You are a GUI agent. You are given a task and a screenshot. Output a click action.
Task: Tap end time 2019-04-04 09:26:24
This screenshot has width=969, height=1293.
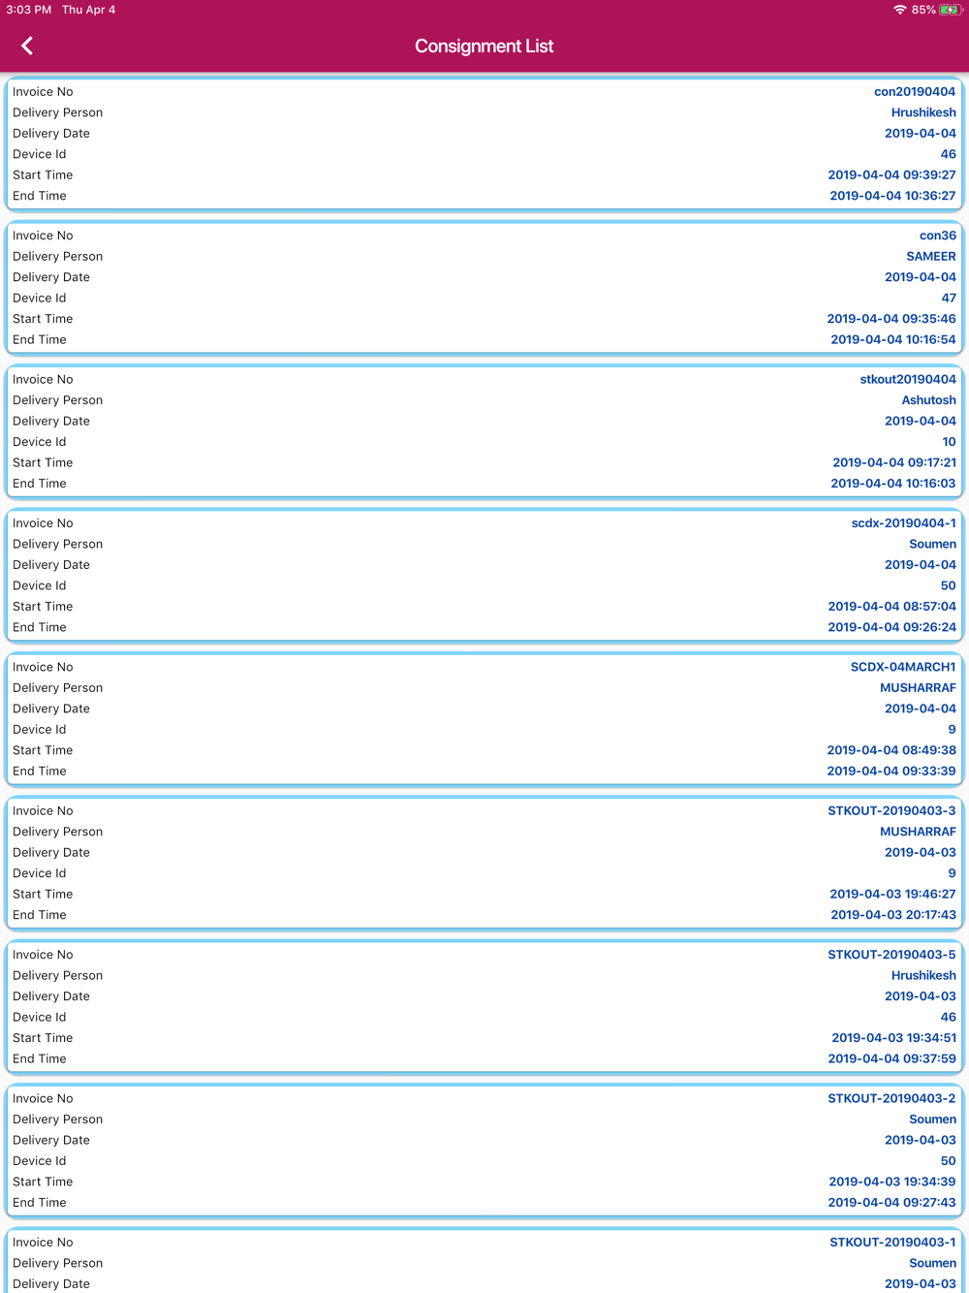[891, 627]
